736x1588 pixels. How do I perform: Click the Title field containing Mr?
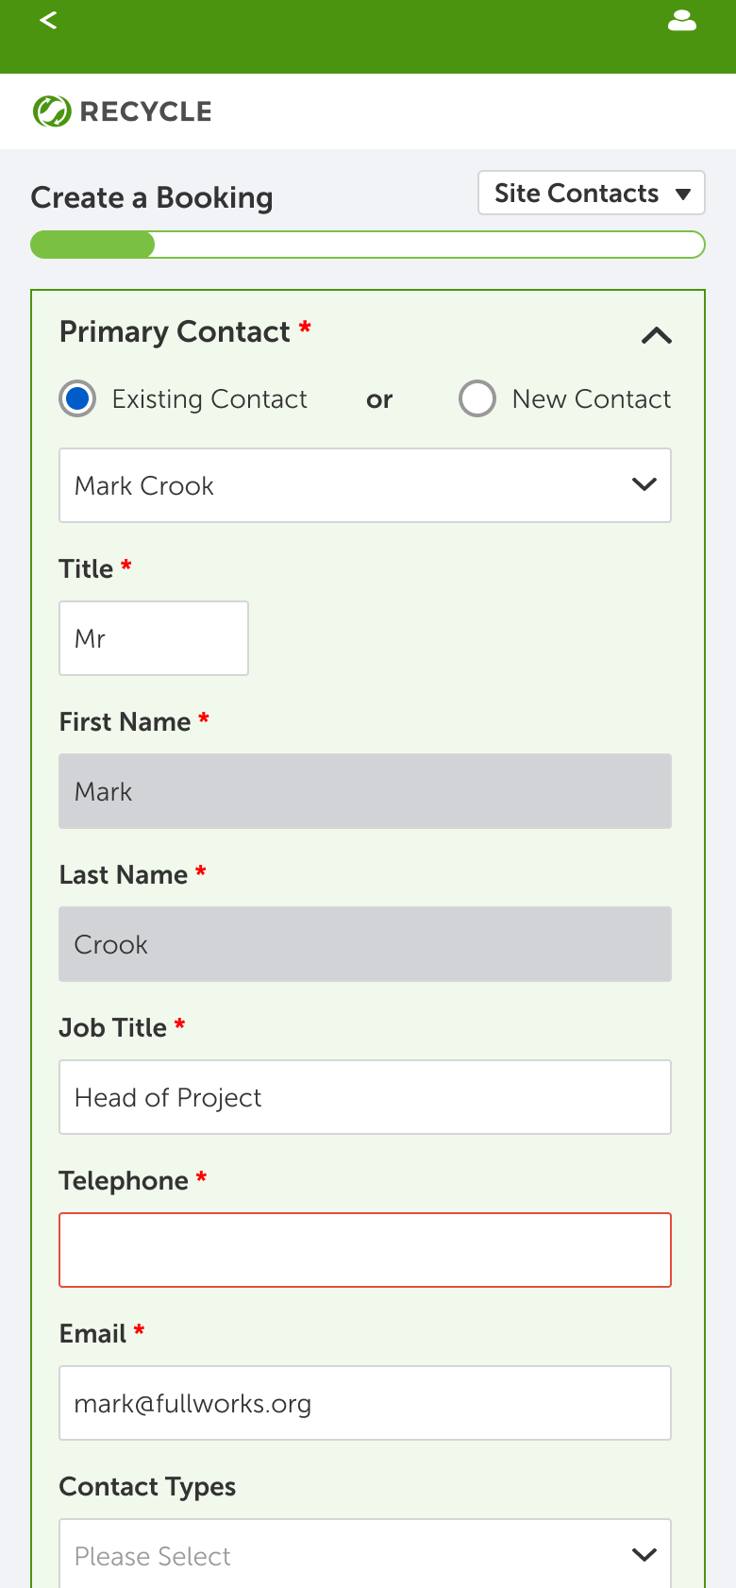(x=154, y=638)
